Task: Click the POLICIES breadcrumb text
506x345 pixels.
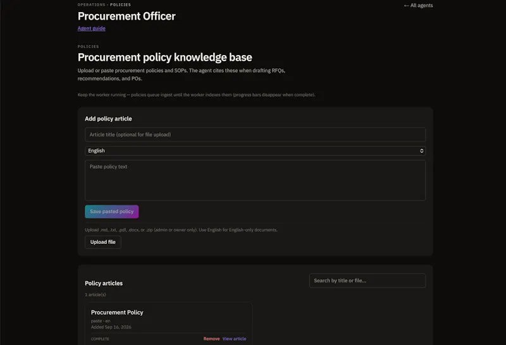Action: [x=120, y=5]
